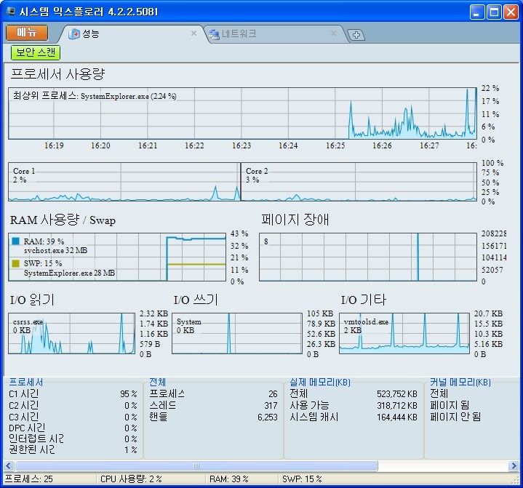The height and width of the screenshot is (488, 523).
Task: Click the 프로세서 사용량 graph
Action: tap(243, 113)
